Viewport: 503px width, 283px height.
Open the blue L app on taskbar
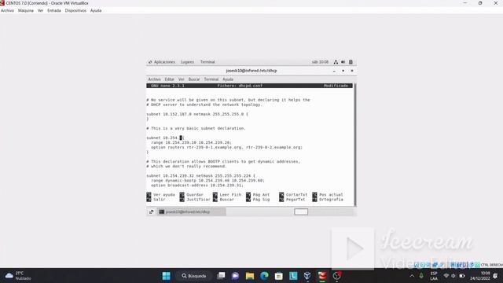[x=293, y=276]
